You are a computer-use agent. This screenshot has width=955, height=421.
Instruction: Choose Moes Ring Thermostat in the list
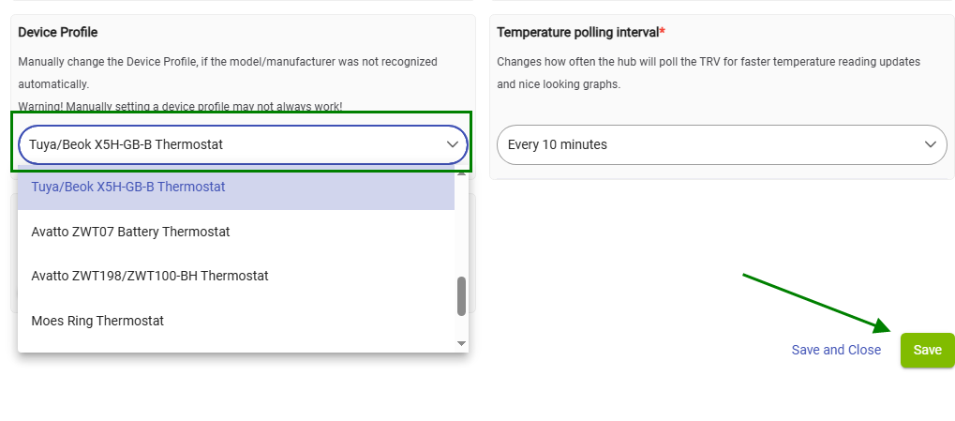click(x=97, y=321)
